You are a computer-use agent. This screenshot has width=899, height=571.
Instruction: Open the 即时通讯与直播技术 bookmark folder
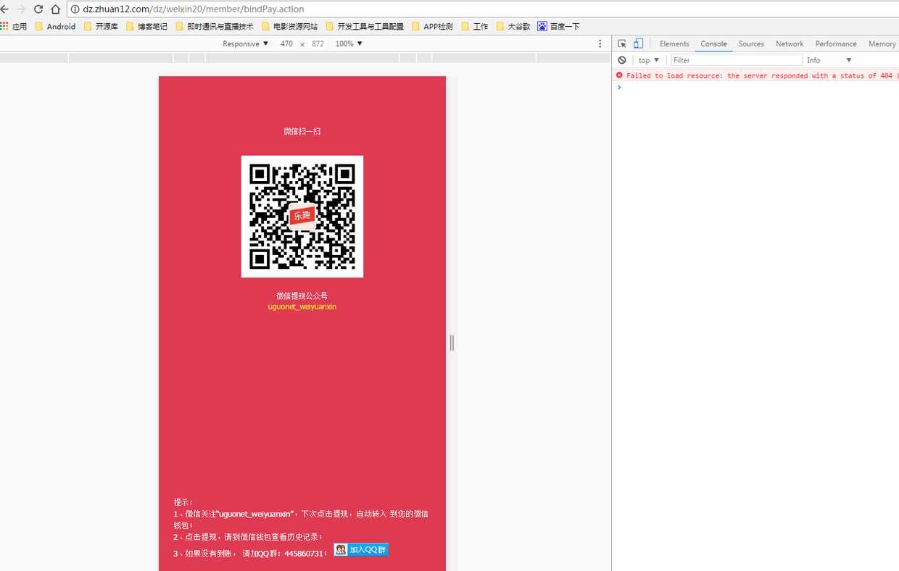coord(215,27)
